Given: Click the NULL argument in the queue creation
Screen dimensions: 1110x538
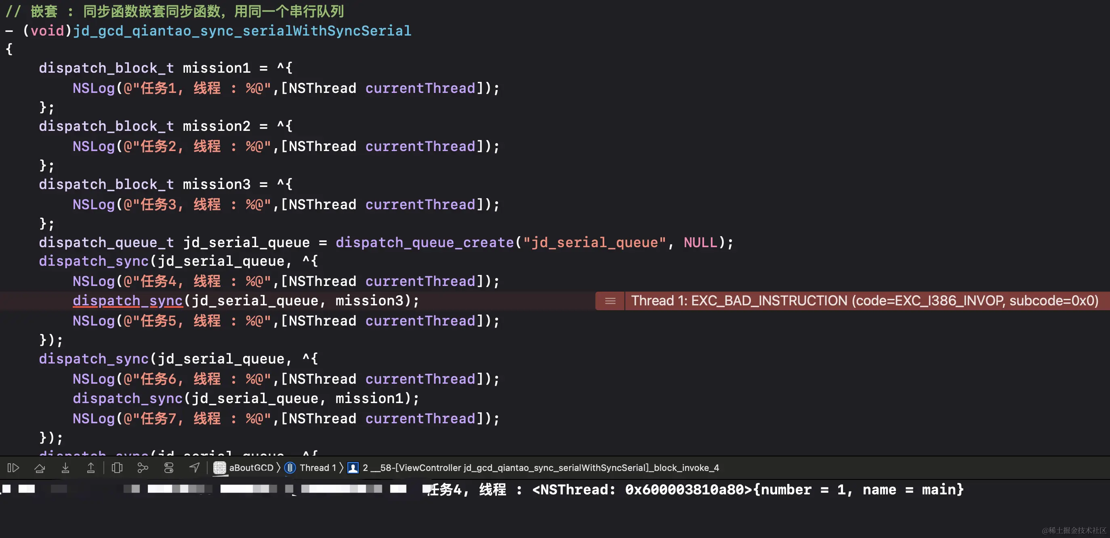Looking at the screenshot, I should coord(700,242).
